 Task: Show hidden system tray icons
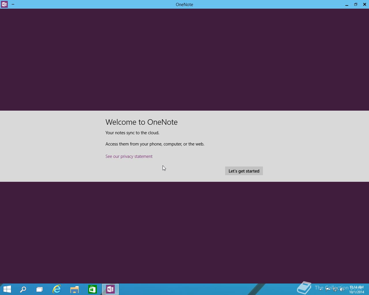pos(321,290)
